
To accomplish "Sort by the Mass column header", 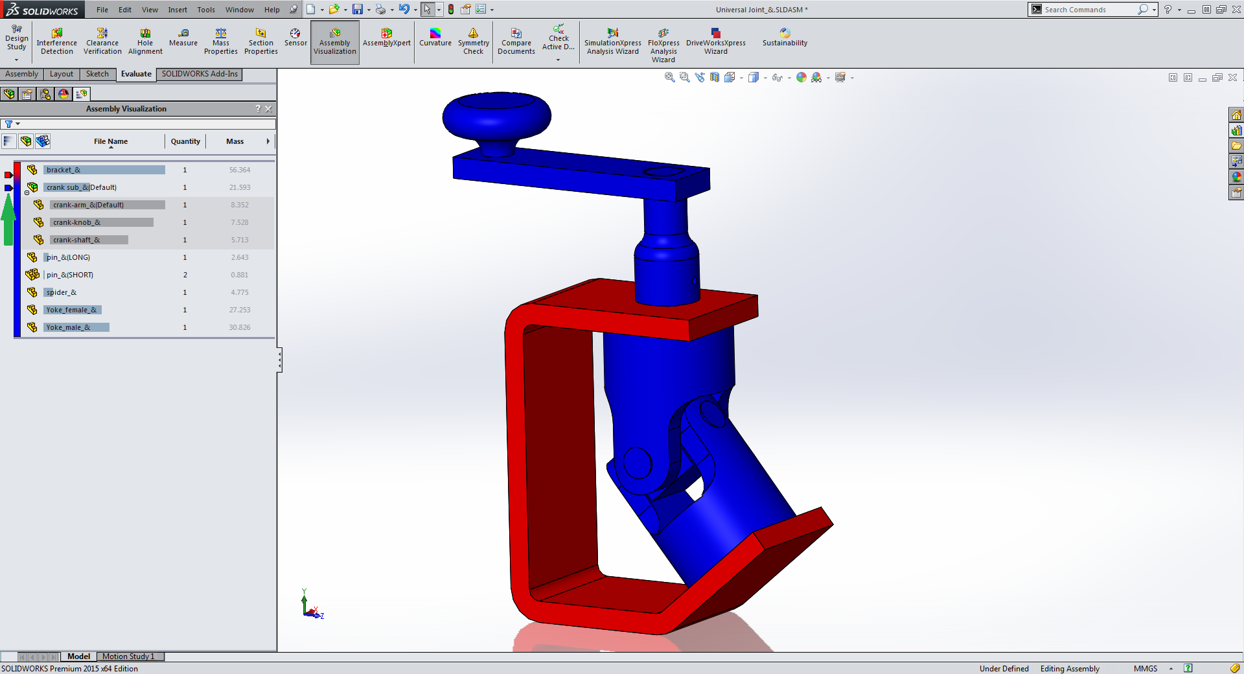I will [x=235, y=141].
